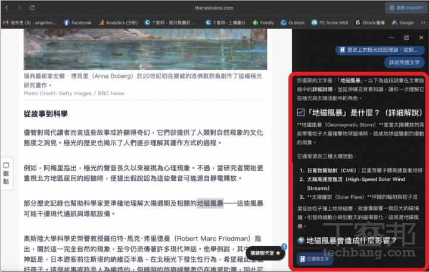This screenshot has width=429, height=272.
Task: Click the 詢問 ChatGPT button in the toolbar
Action: click(406, 8)
